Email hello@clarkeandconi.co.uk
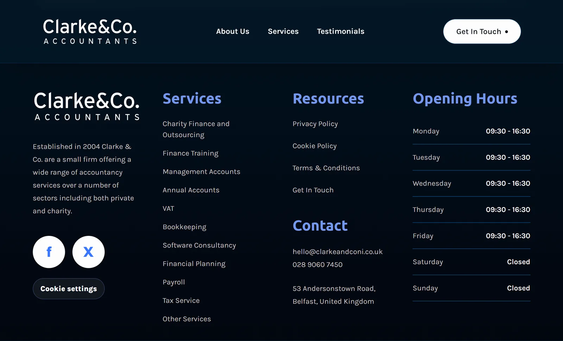This screenshot has width=563, height=341. click(337, 252)
